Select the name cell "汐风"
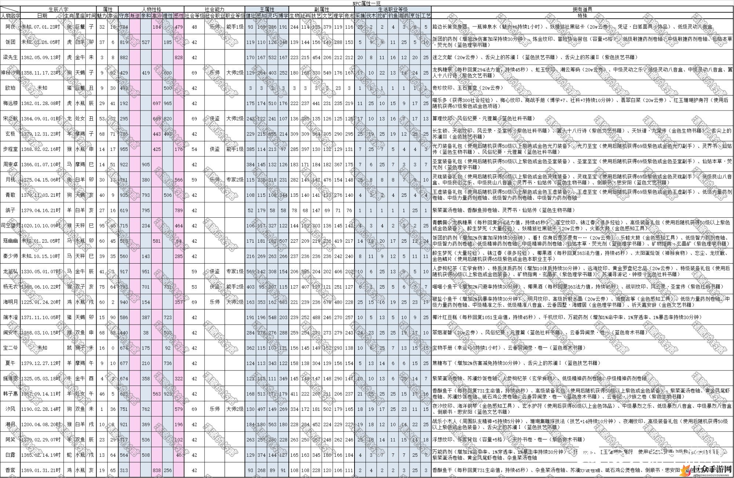The image size is (734, 478). point(10,409)
